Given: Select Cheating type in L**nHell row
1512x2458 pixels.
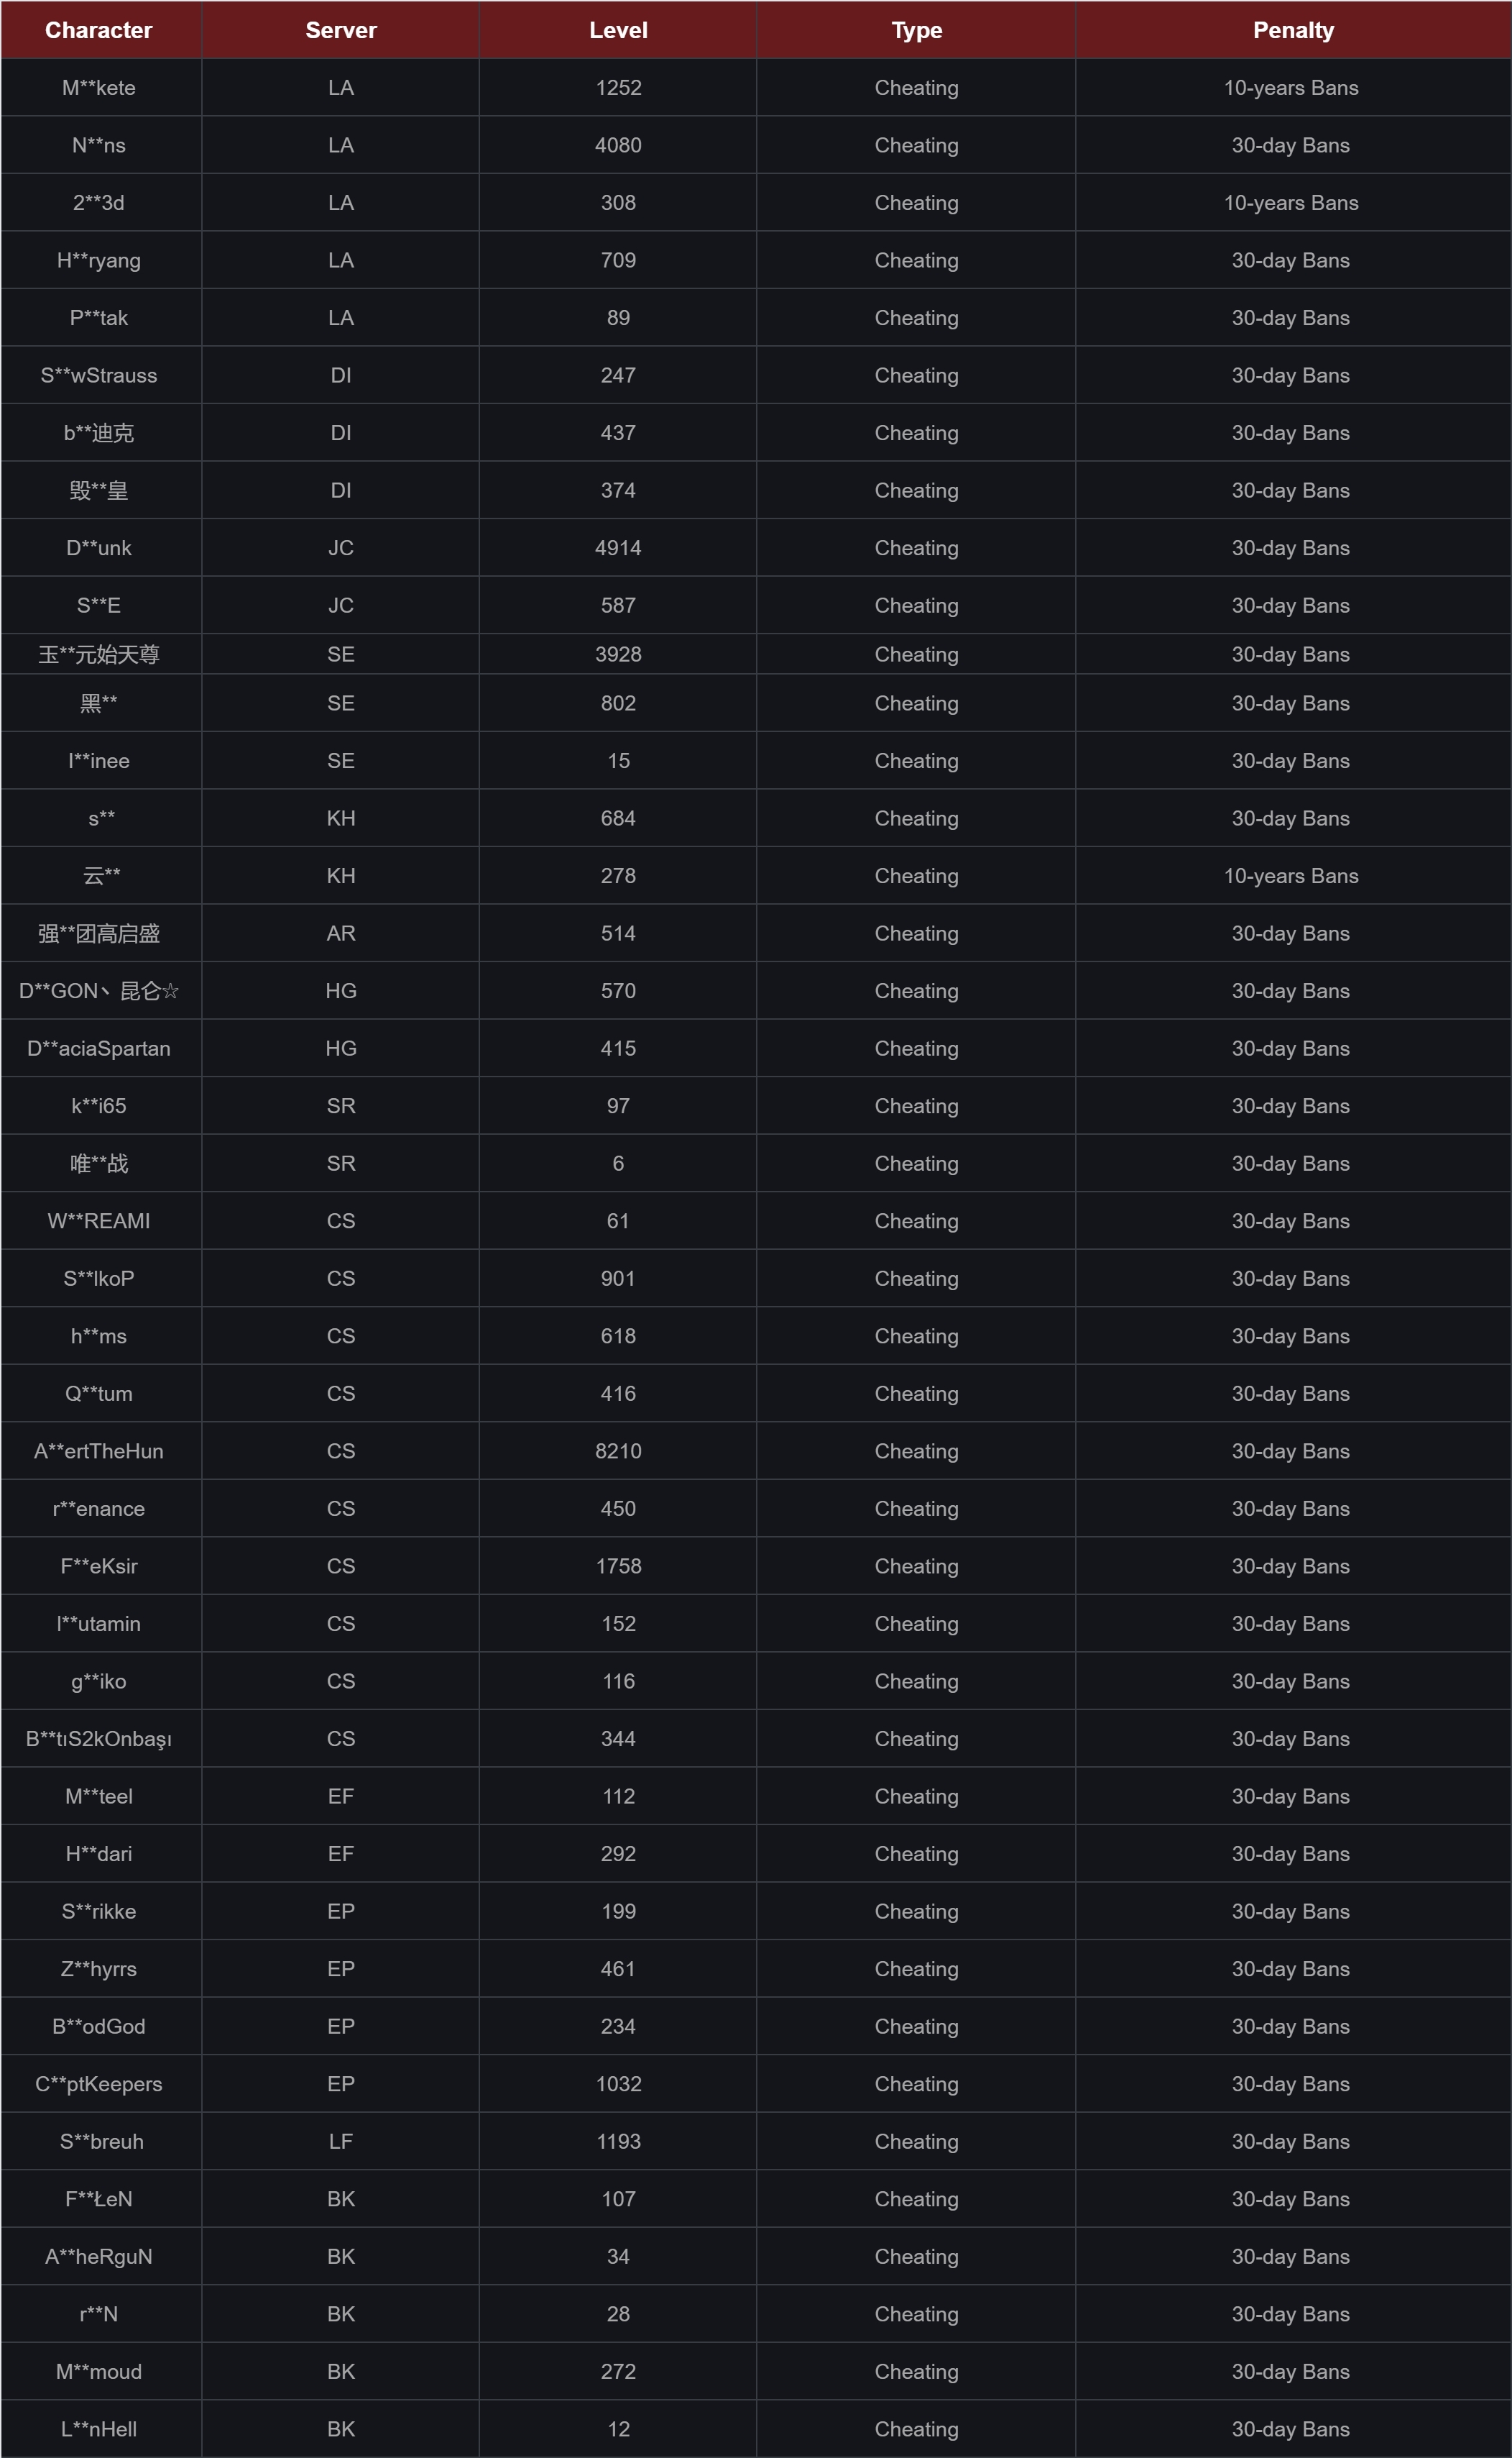Looking at the screenshot, I should point(916,2429).
